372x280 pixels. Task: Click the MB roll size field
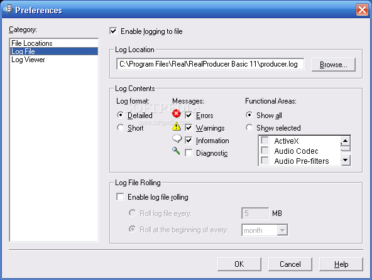point(255,213)
